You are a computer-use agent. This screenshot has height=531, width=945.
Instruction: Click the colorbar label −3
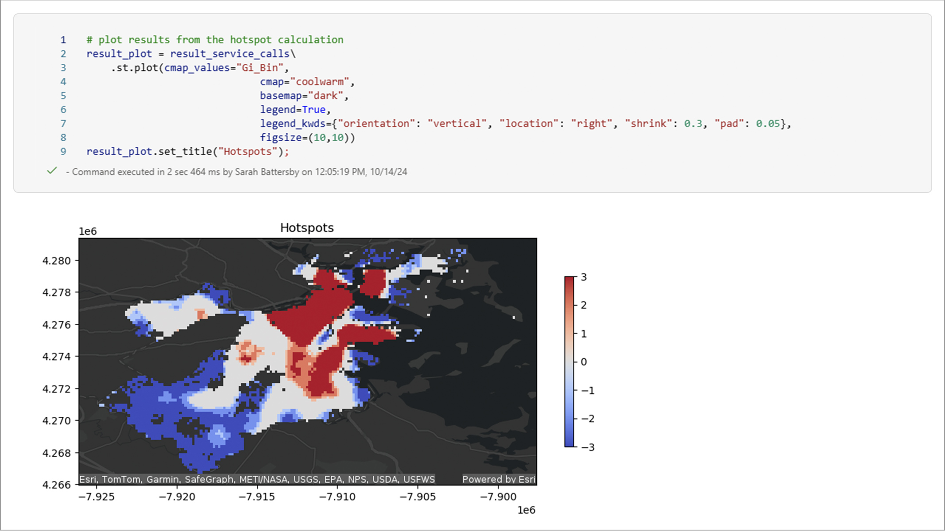588,447
